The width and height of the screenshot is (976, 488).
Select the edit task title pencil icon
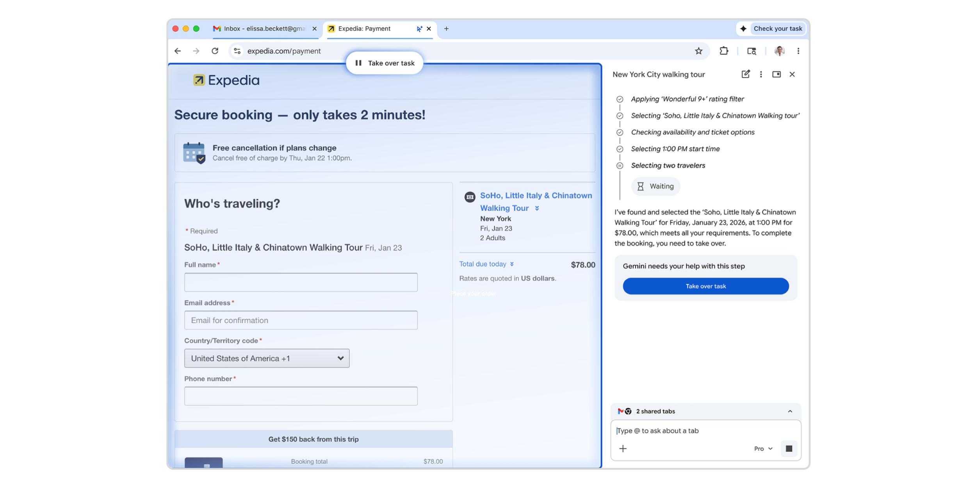(745, 74)
